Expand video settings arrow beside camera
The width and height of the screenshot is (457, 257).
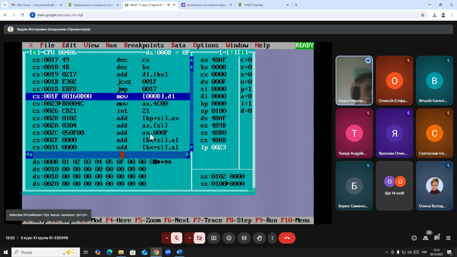coord(190,238)
